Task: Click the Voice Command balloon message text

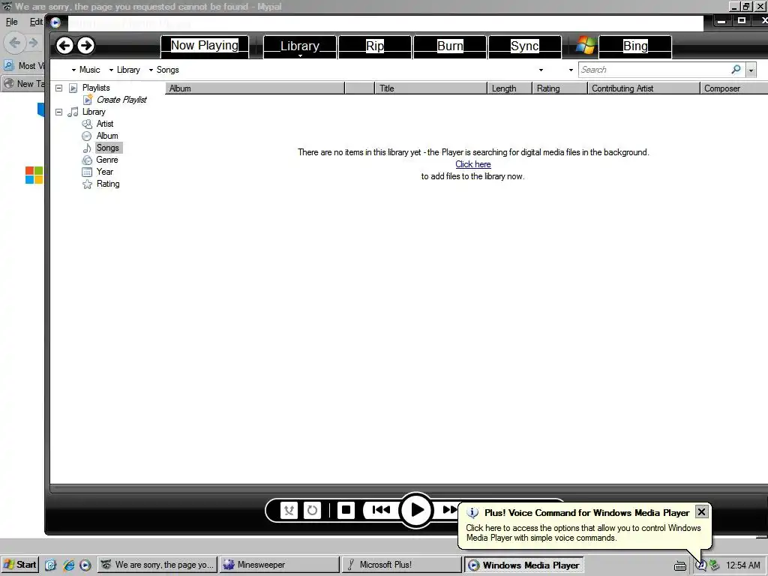Action: [x=583, y=533]
